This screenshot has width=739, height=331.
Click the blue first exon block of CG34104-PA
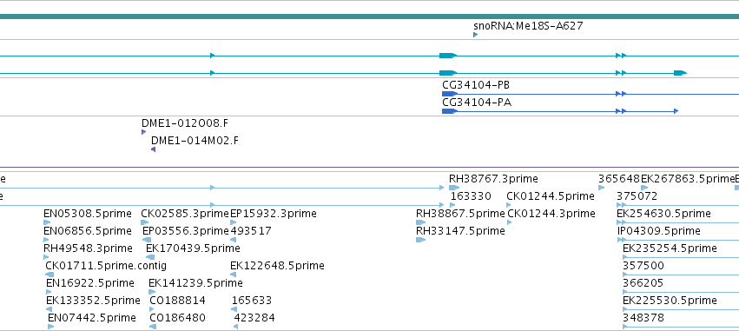[450, 111]
